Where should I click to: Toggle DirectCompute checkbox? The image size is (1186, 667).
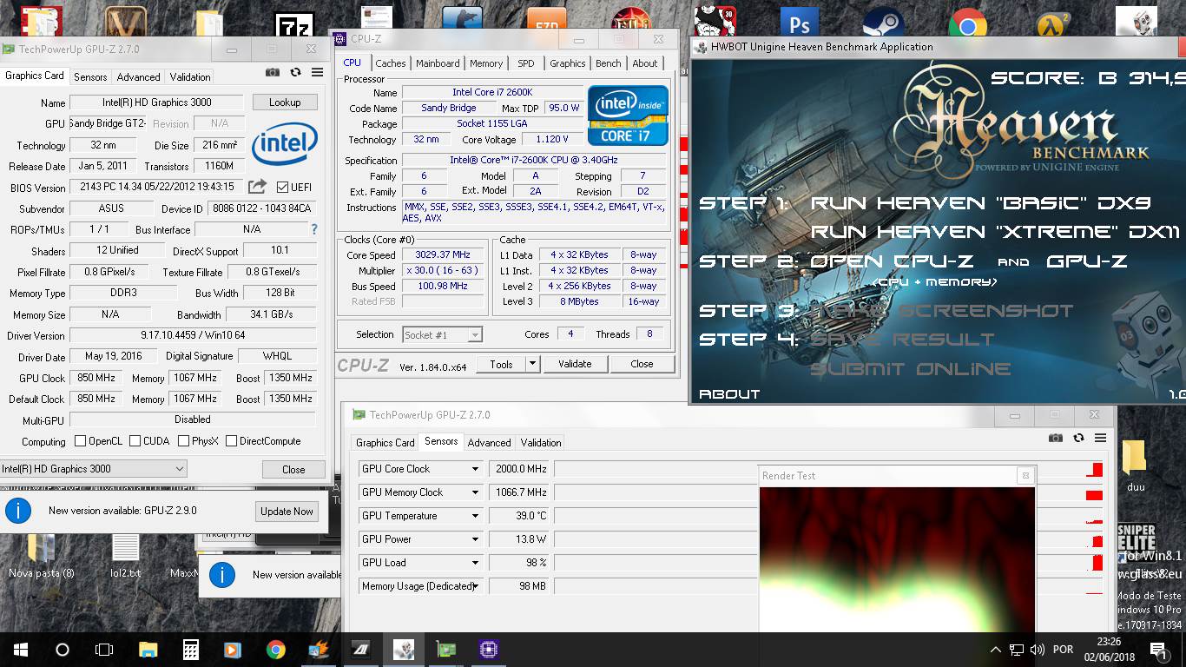(231, 441)
